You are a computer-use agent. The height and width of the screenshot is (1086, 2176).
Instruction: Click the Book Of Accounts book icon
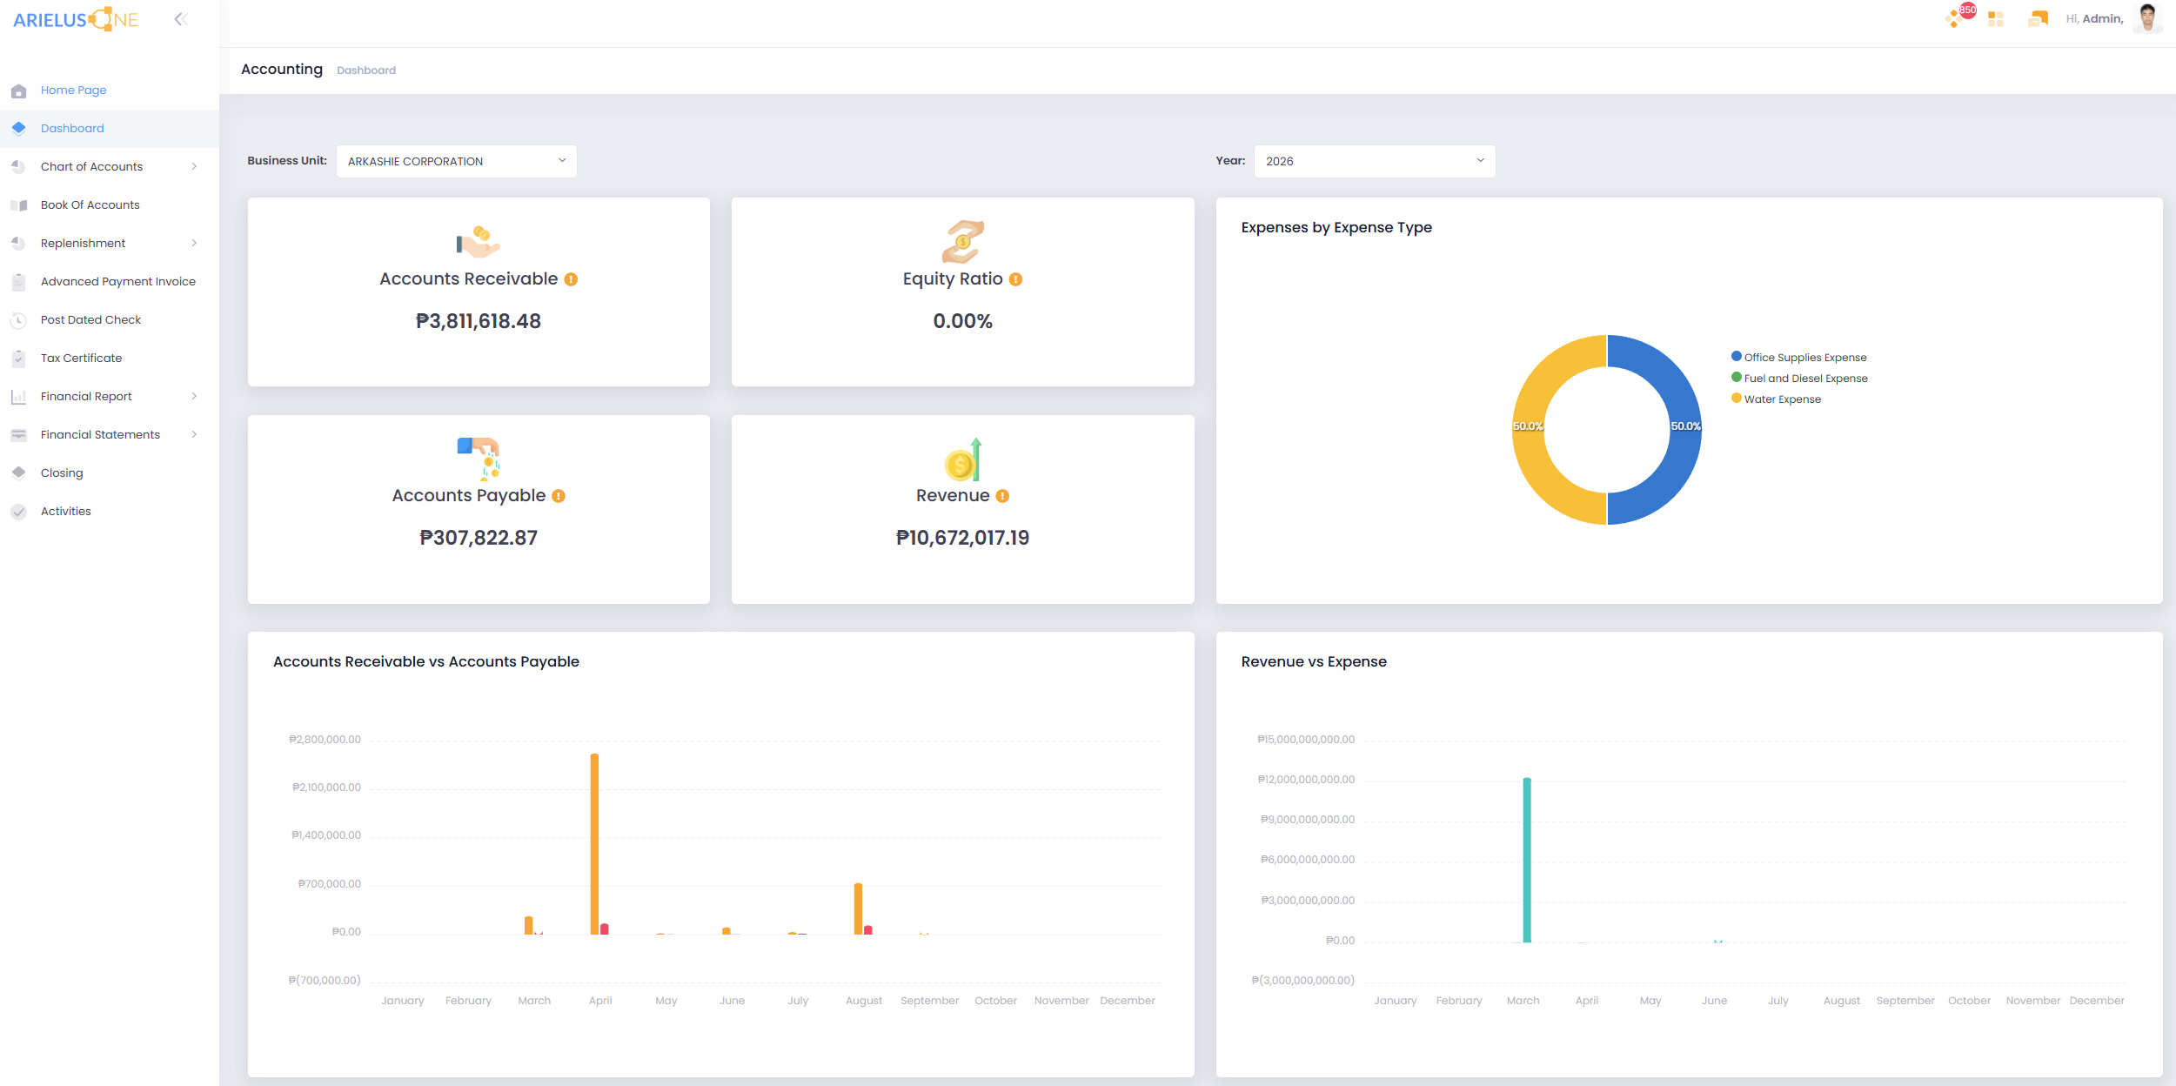click(x=18, y=205)
